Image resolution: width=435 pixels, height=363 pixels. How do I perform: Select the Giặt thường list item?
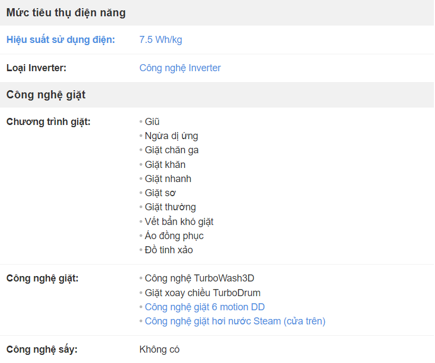tap(171, 207)
